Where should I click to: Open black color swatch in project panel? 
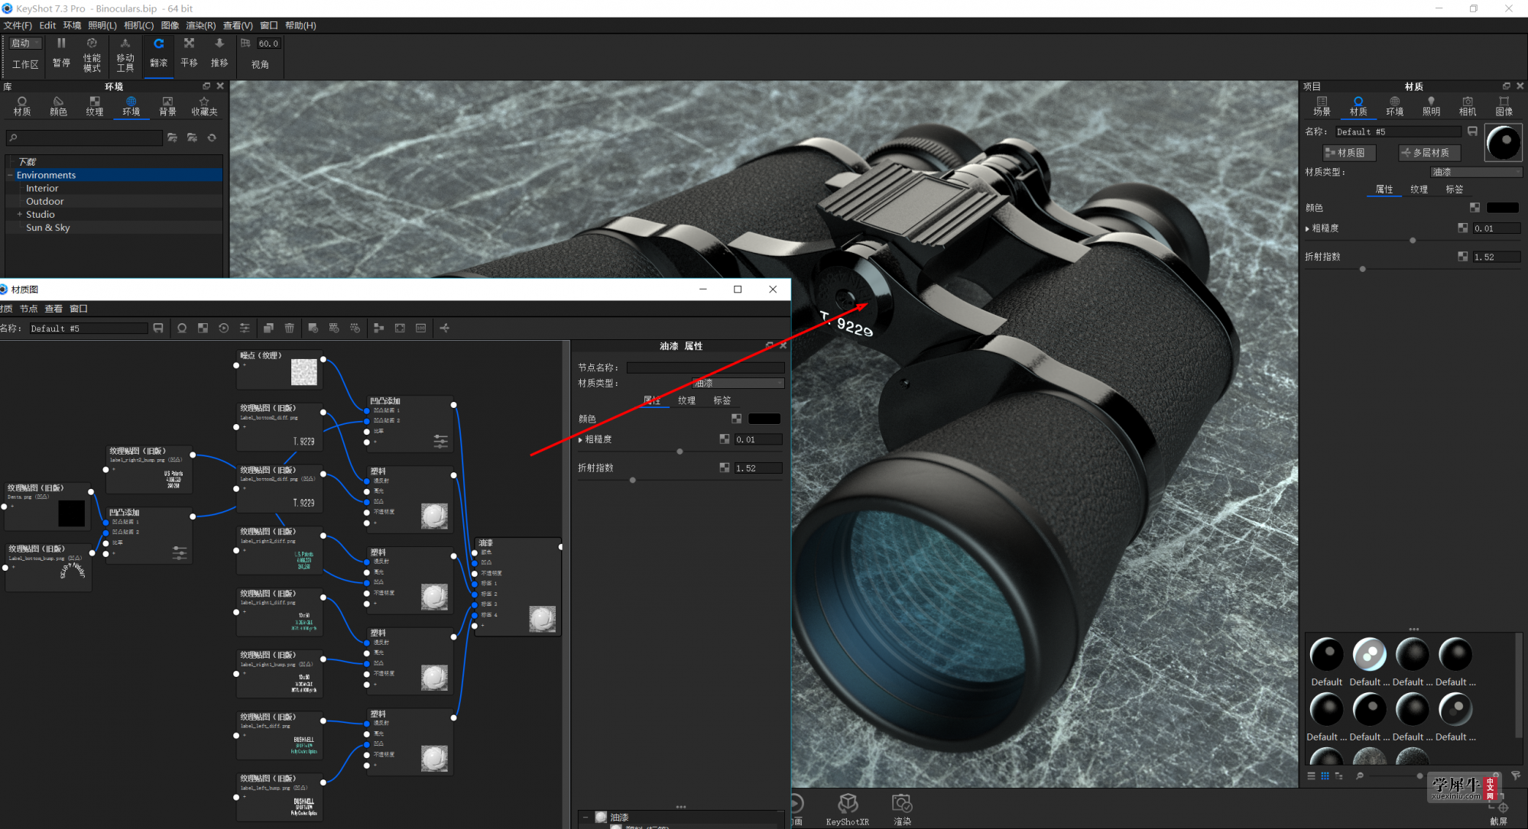[x=1502, y=208]
